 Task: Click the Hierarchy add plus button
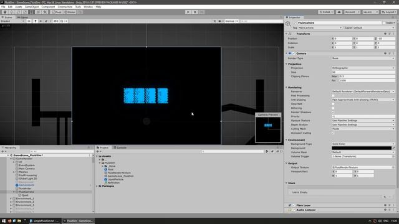pos(2,151)
